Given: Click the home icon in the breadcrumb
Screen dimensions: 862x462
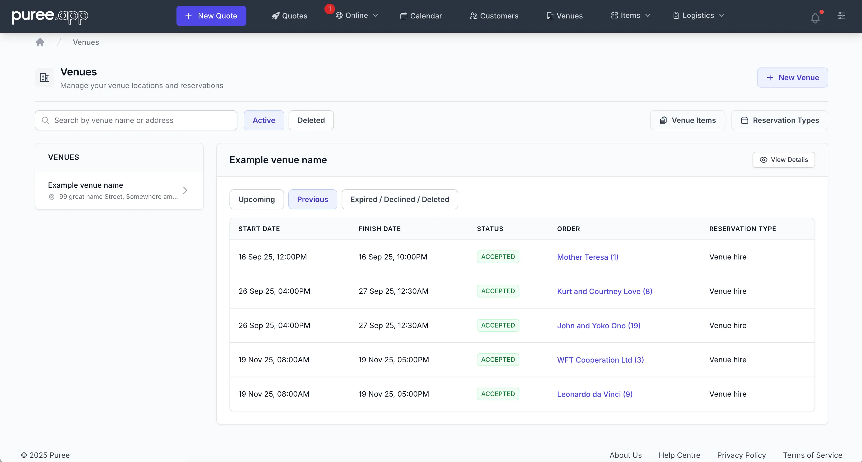Looking at the screenshot, I should [x=40, y=42].
